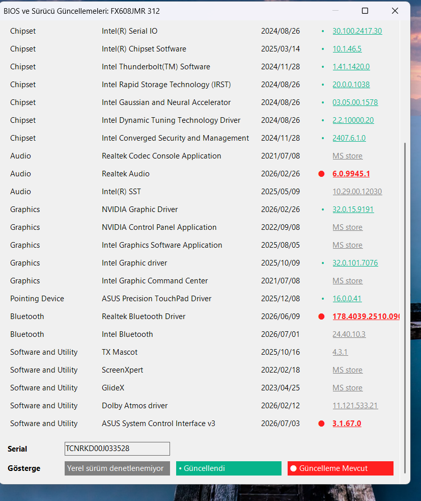Open Realtek Bluetooth update 178.4039.2510.09
Screen dimensions: 421x501
366,317
